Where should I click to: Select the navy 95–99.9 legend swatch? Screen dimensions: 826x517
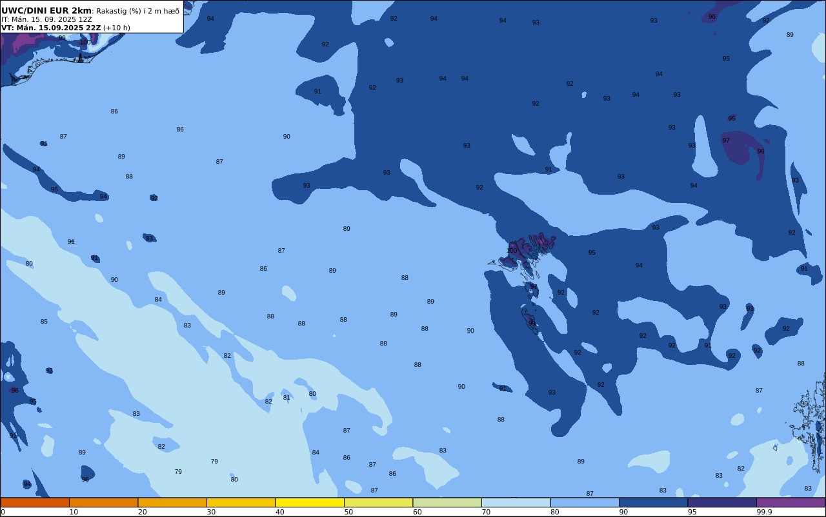(x=722, y=502)
